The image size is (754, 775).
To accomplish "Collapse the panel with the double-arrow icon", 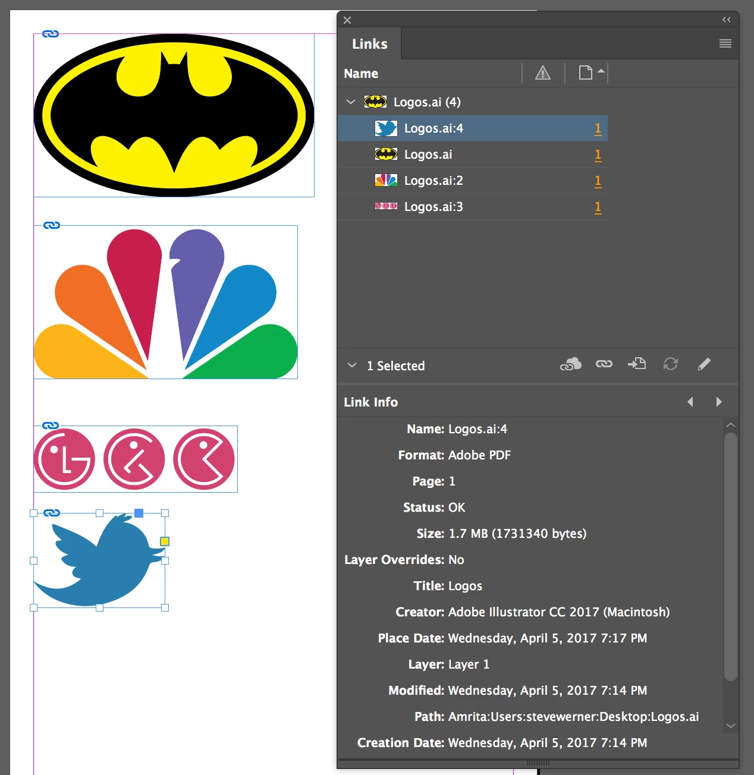I will tap(727, 20).
